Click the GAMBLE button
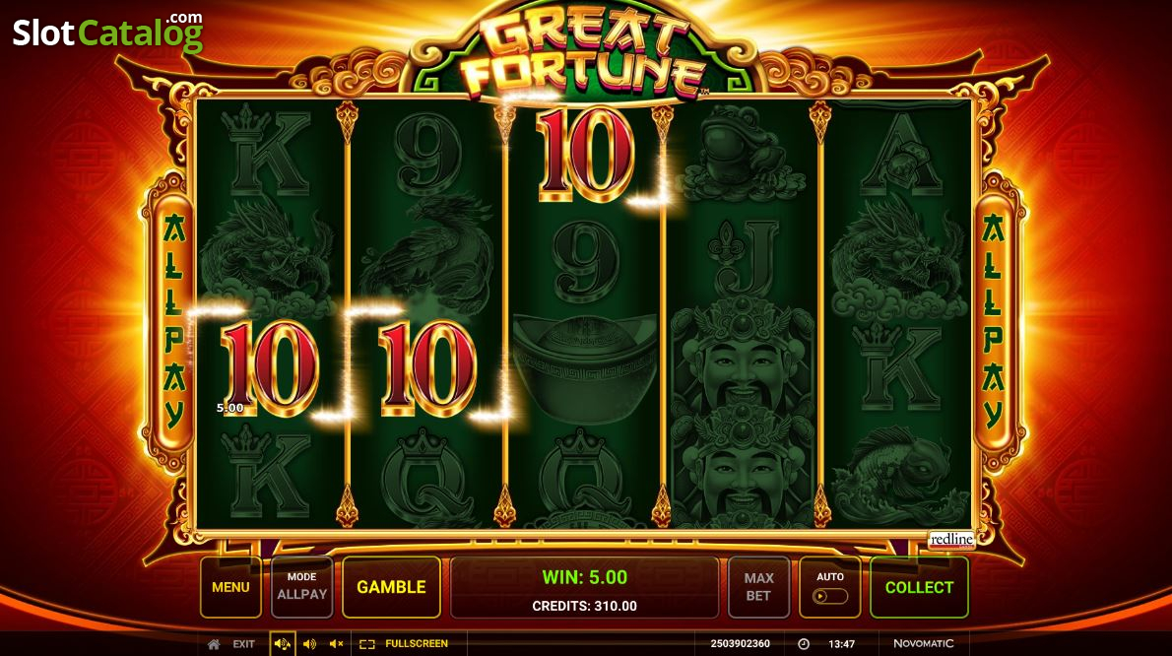Screen dimensions: 1172x656 (x=392, y=587)
